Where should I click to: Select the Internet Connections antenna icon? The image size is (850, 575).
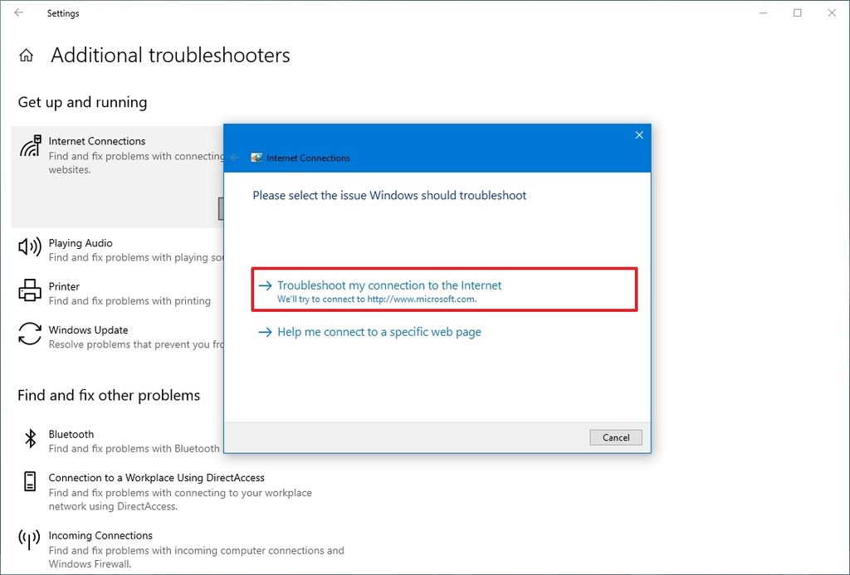(28, 146)
